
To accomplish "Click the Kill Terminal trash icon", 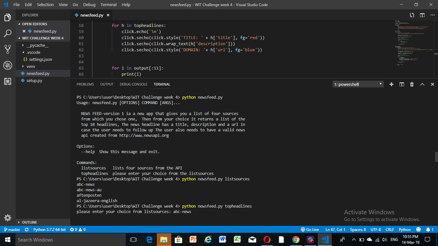I will click(x=412, y=84).
